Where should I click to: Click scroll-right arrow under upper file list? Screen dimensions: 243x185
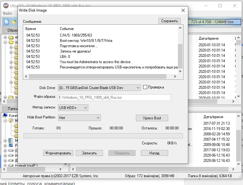coord(233,102)
